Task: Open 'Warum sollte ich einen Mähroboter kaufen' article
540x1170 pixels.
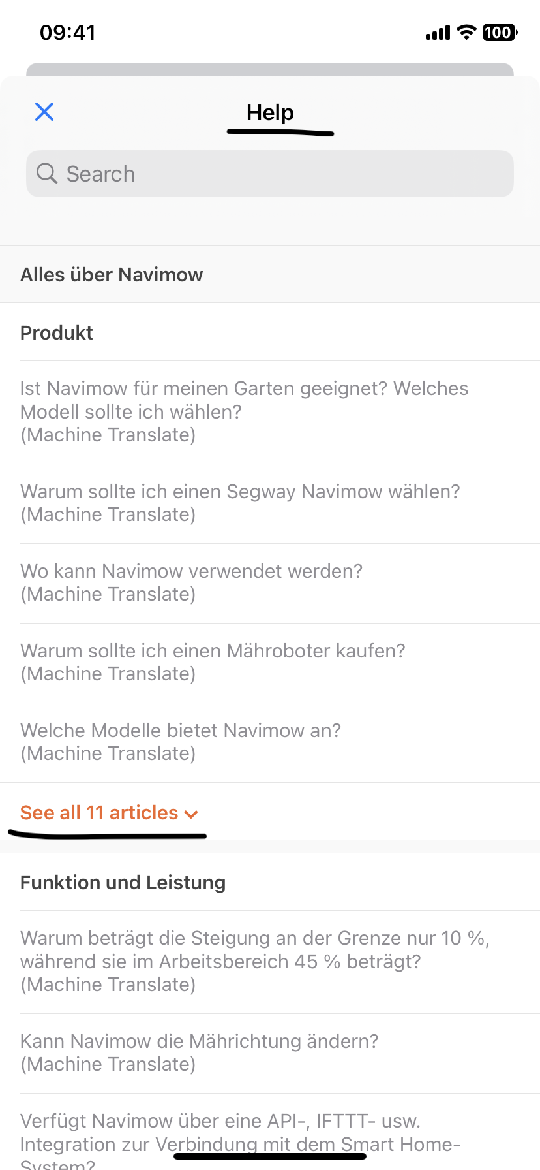Action: (213, 662)
